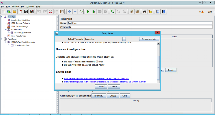Open the Function Helper dialog icon

157,11
